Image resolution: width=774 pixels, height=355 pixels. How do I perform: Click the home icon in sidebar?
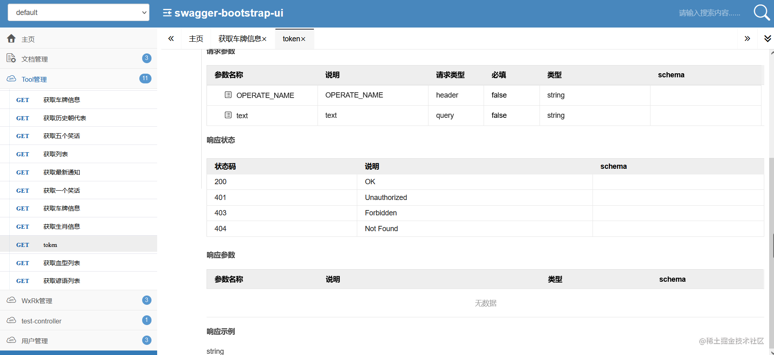click(11, 38)
